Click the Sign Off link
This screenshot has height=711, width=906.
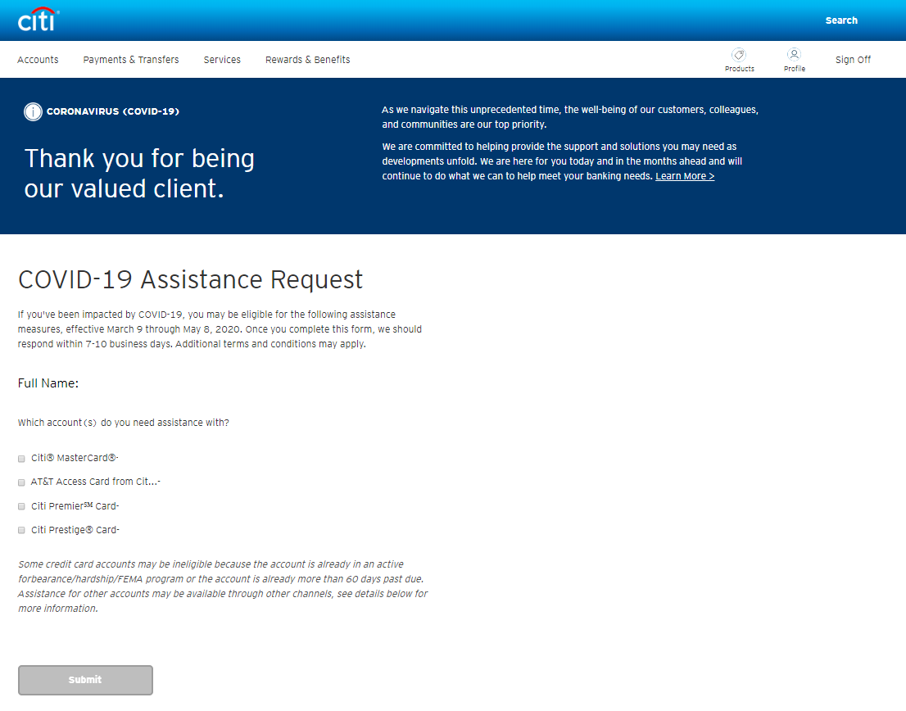pos(853,60)
